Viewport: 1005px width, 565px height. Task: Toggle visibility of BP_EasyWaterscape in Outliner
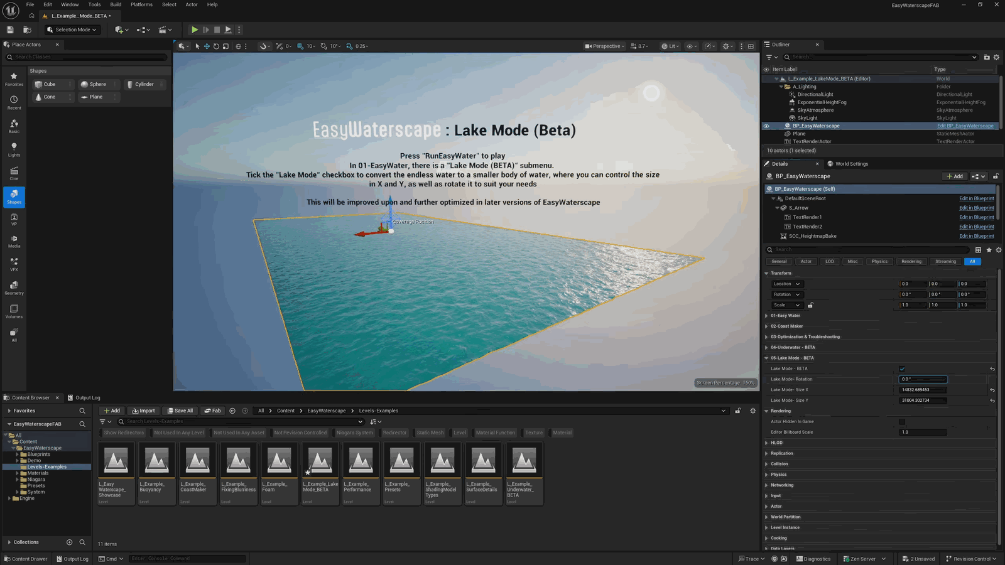tap(766, 126)
